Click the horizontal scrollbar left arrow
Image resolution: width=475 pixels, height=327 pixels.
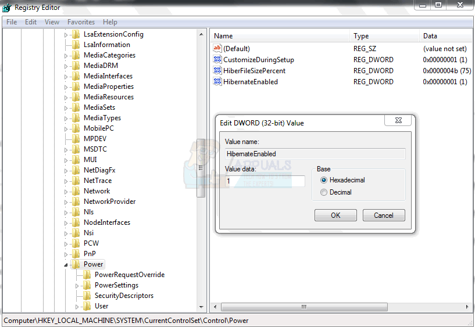click(x=215, y=307)
